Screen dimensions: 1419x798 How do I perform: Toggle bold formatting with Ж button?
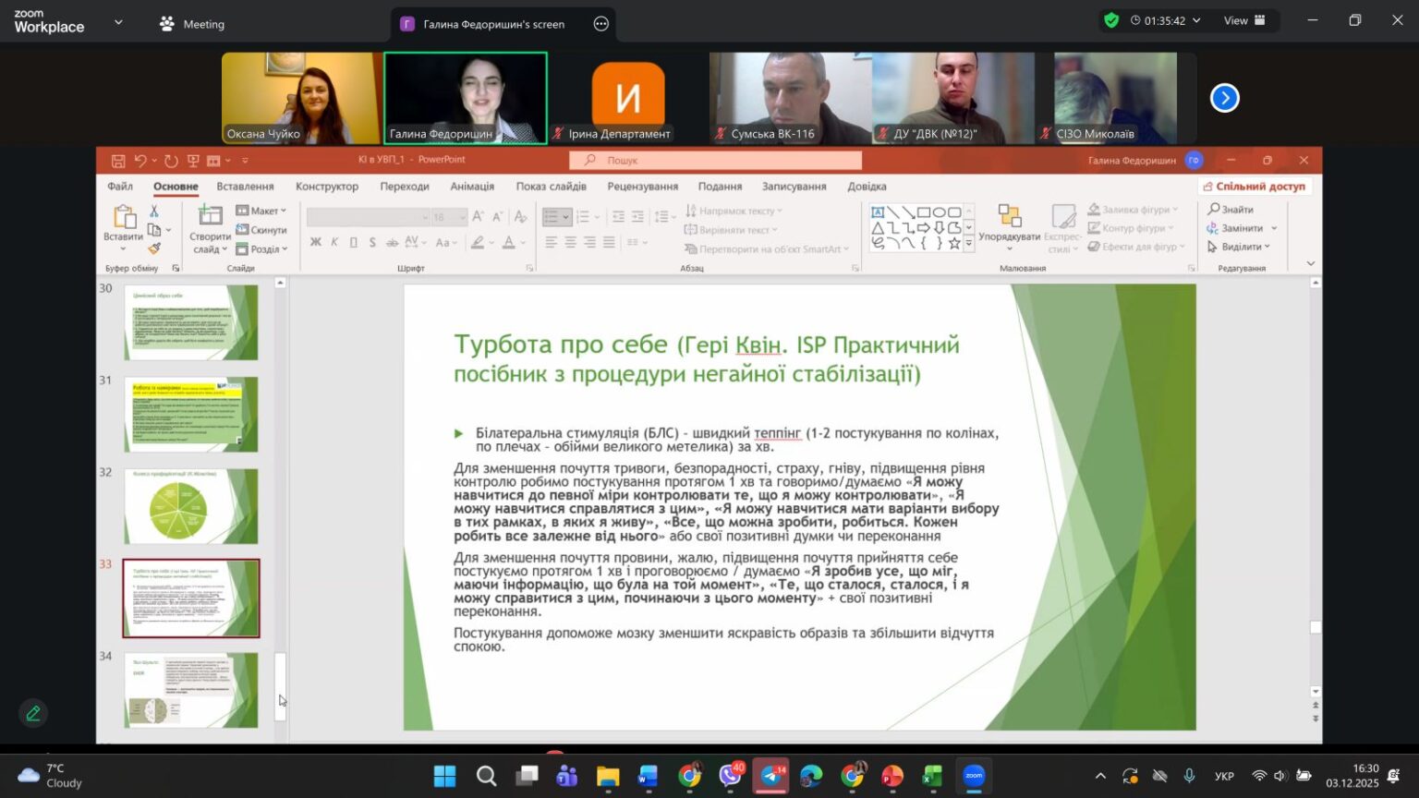pyautogui.click(x=316, y=242)
